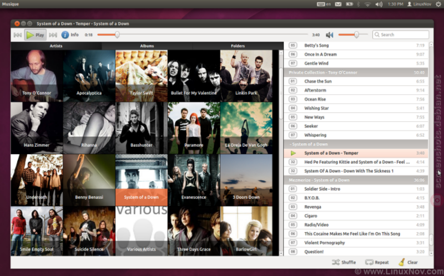
Task: Click the playing track System of a Down - Temper
Action: [x=356, y=153]
